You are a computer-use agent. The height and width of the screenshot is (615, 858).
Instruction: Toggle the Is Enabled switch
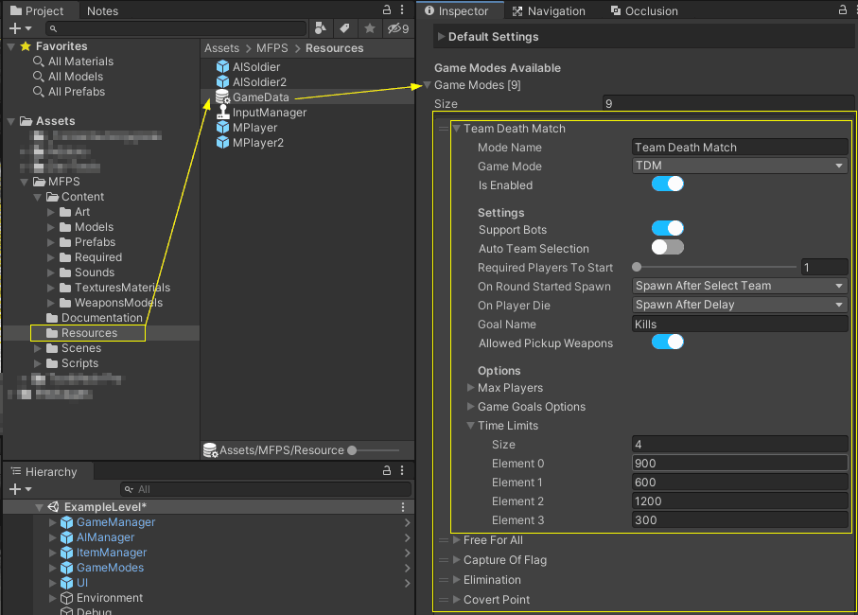[x=667, y=184]
